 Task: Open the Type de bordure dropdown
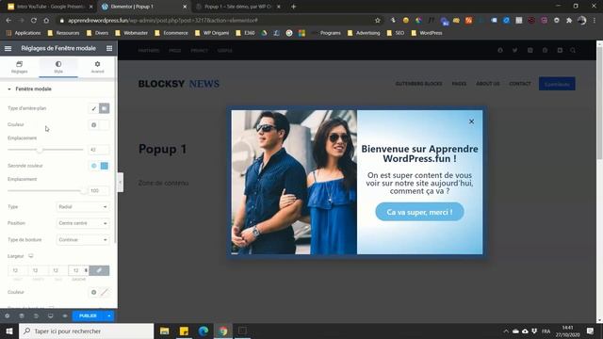[83, 240]
